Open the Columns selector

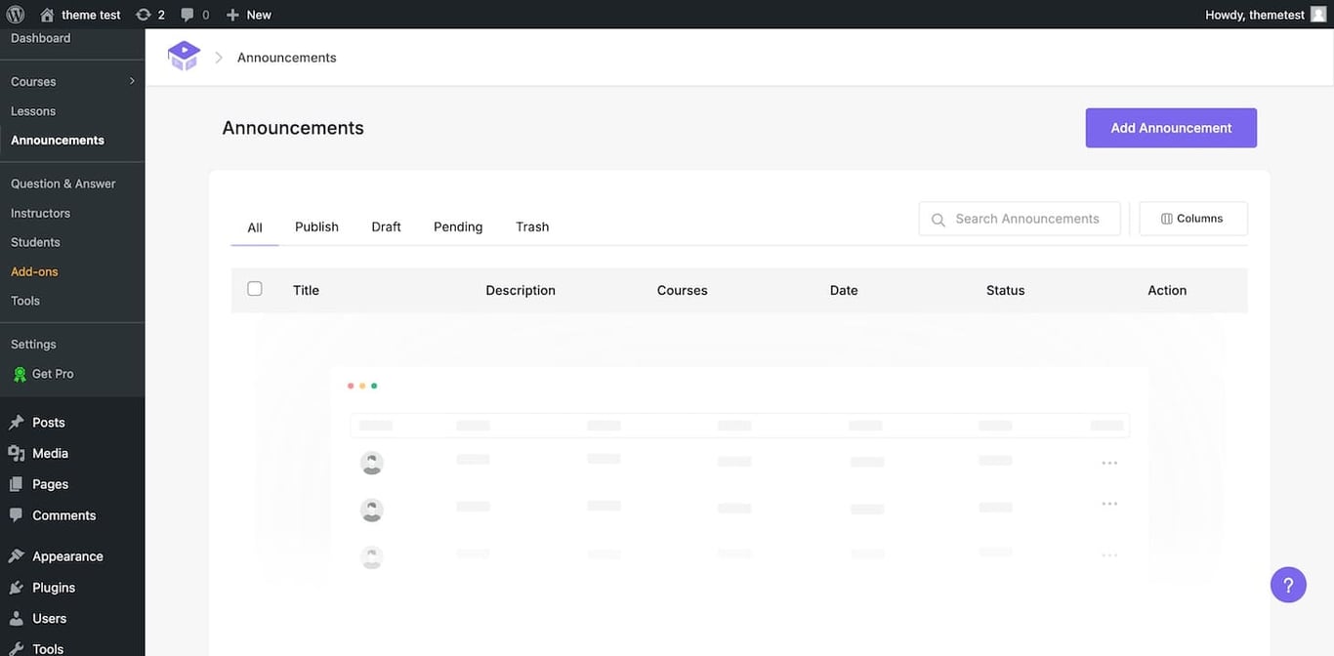point(1193,219)
